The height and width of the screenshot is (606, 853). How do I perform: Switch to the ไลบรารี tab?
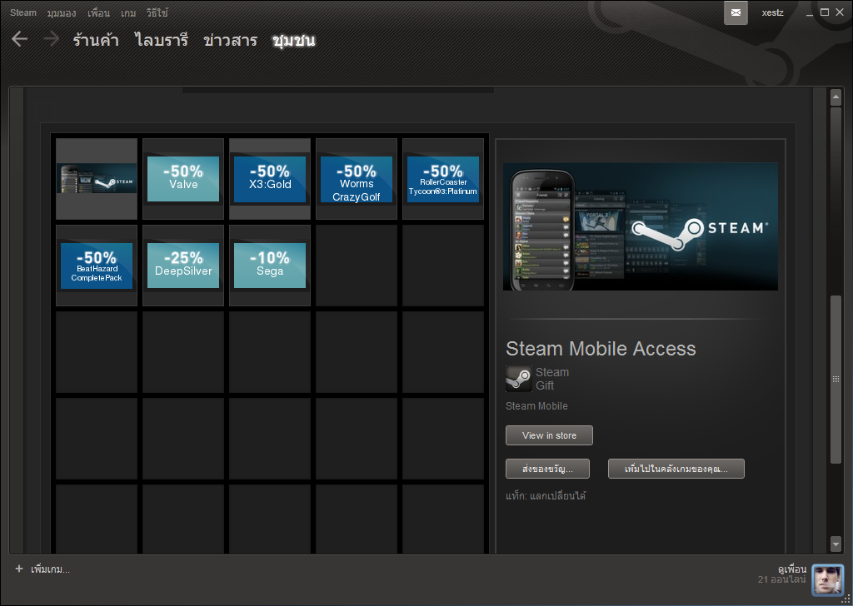[x=162, y=40]
